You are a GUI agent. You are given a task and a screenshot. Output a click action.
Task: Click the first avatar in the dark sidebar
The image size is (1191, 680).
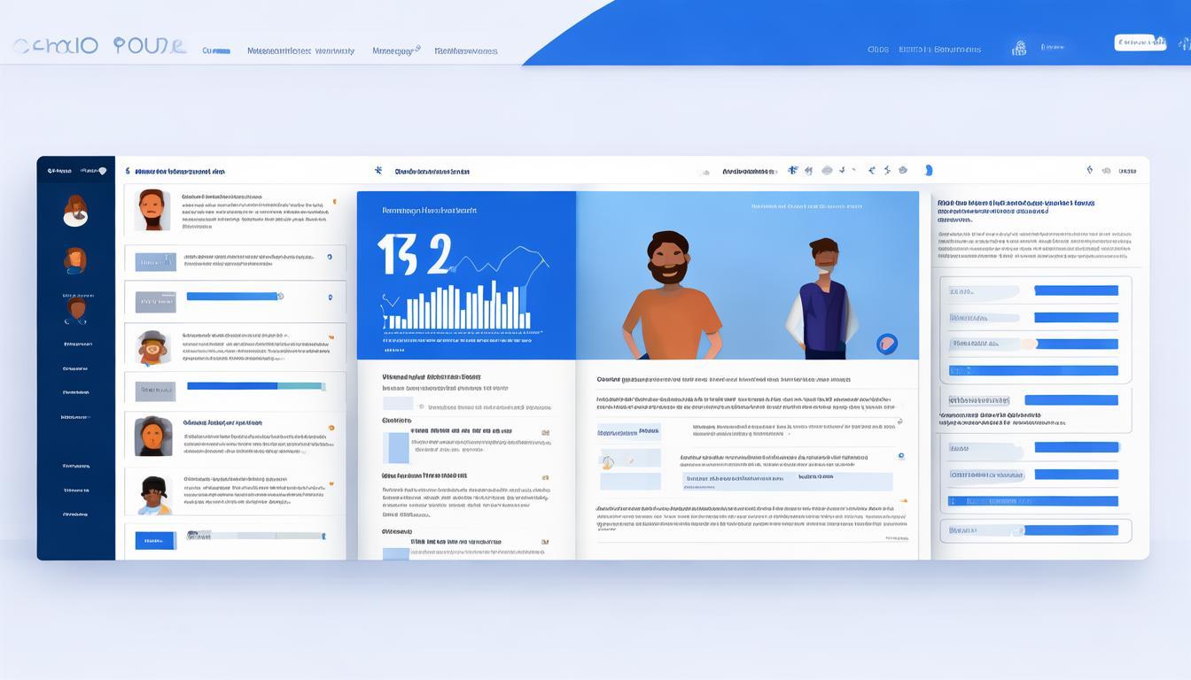tap(75, 211)
